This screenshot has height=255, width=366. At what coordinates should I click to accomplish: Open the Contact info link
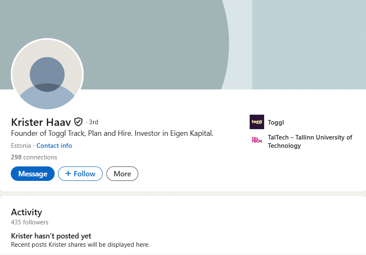[x=54, y=146]
